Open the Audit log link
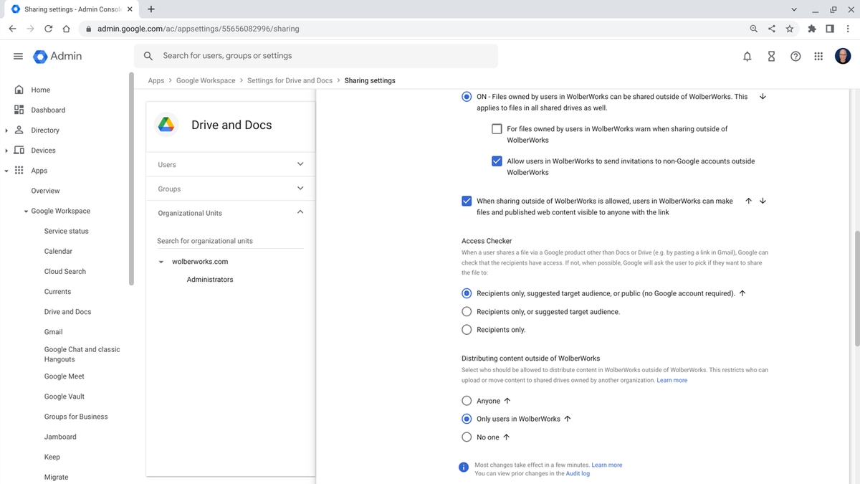 pyautogui.click(x=578, y=473)
